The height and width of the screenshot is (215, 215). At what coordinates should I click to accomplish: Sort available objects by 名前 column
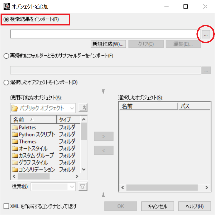pos(33,120)
